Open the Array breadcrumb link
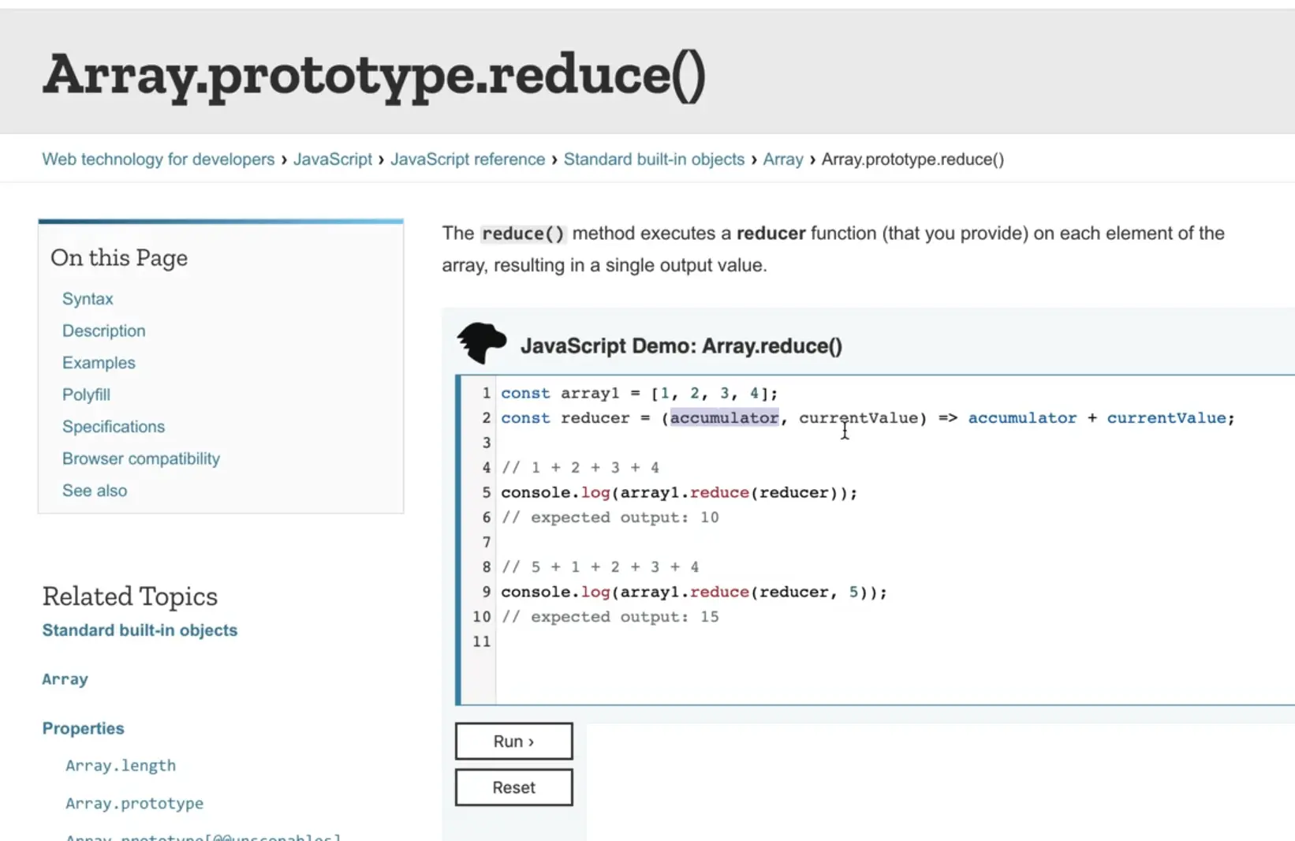 click(782, 159)
